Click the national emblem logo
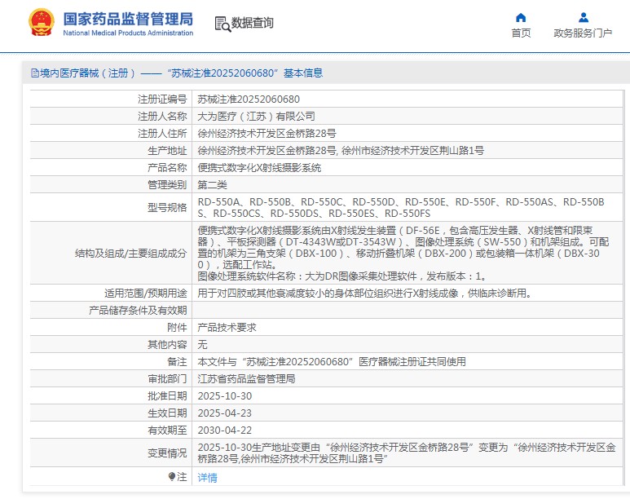Image resolution: width=630 pixels, height=499 pixels. (x=42, y=23)
